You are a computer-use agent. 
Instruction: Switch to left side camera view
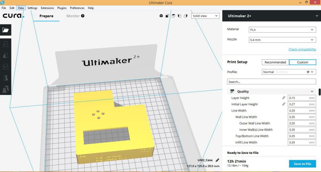pos(180,16)
